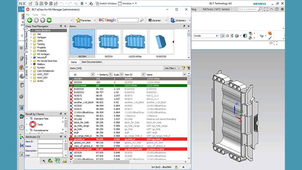Select the B-000530 part thumbnail
Viewport: 302px width, 170px height.
pos(162,42)
